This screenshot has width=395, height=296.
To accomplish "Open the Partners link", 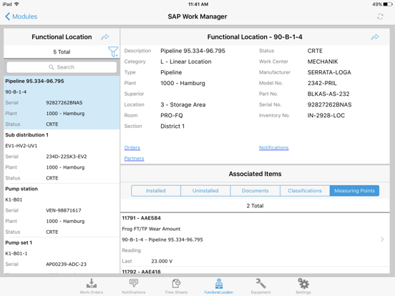I will (134, 159).
